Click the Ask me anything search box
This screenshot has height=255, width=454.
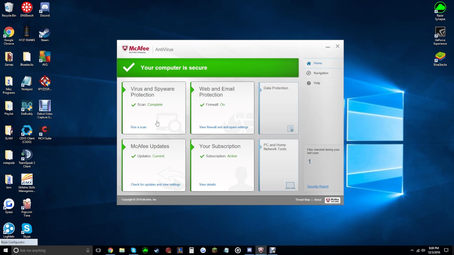[x=52, y=250]
